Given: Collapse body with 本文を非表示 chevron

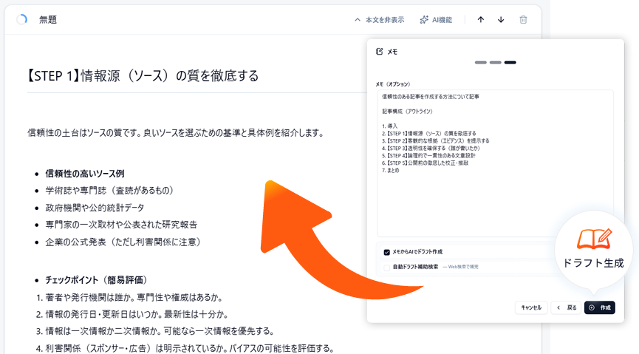Looking at the screenshot, I should pos(358,20).
